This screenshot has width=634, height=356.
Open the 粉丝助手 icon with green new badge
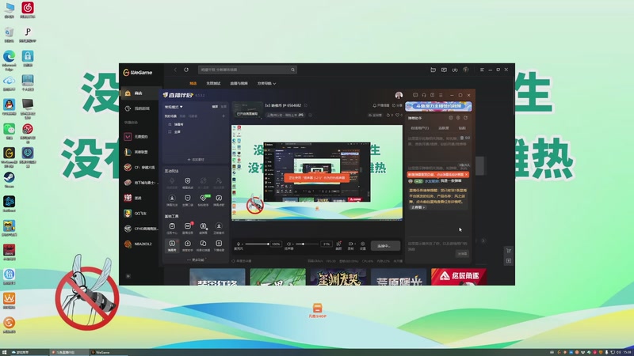pos(204,199)
